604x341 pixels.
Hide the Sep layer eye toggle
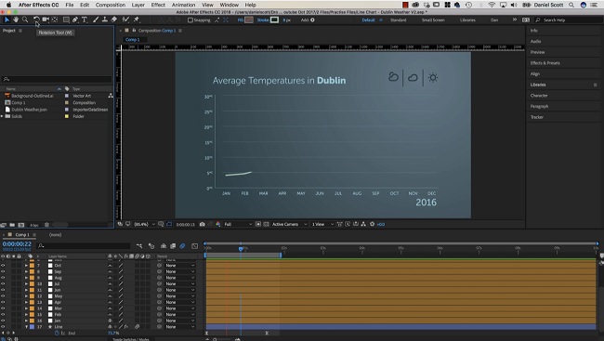(3, 271)
